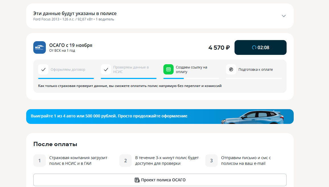
Task: Click the checkmark icon beside Оформляем договор
Action: pyautogui.click(x=43, y=69)
